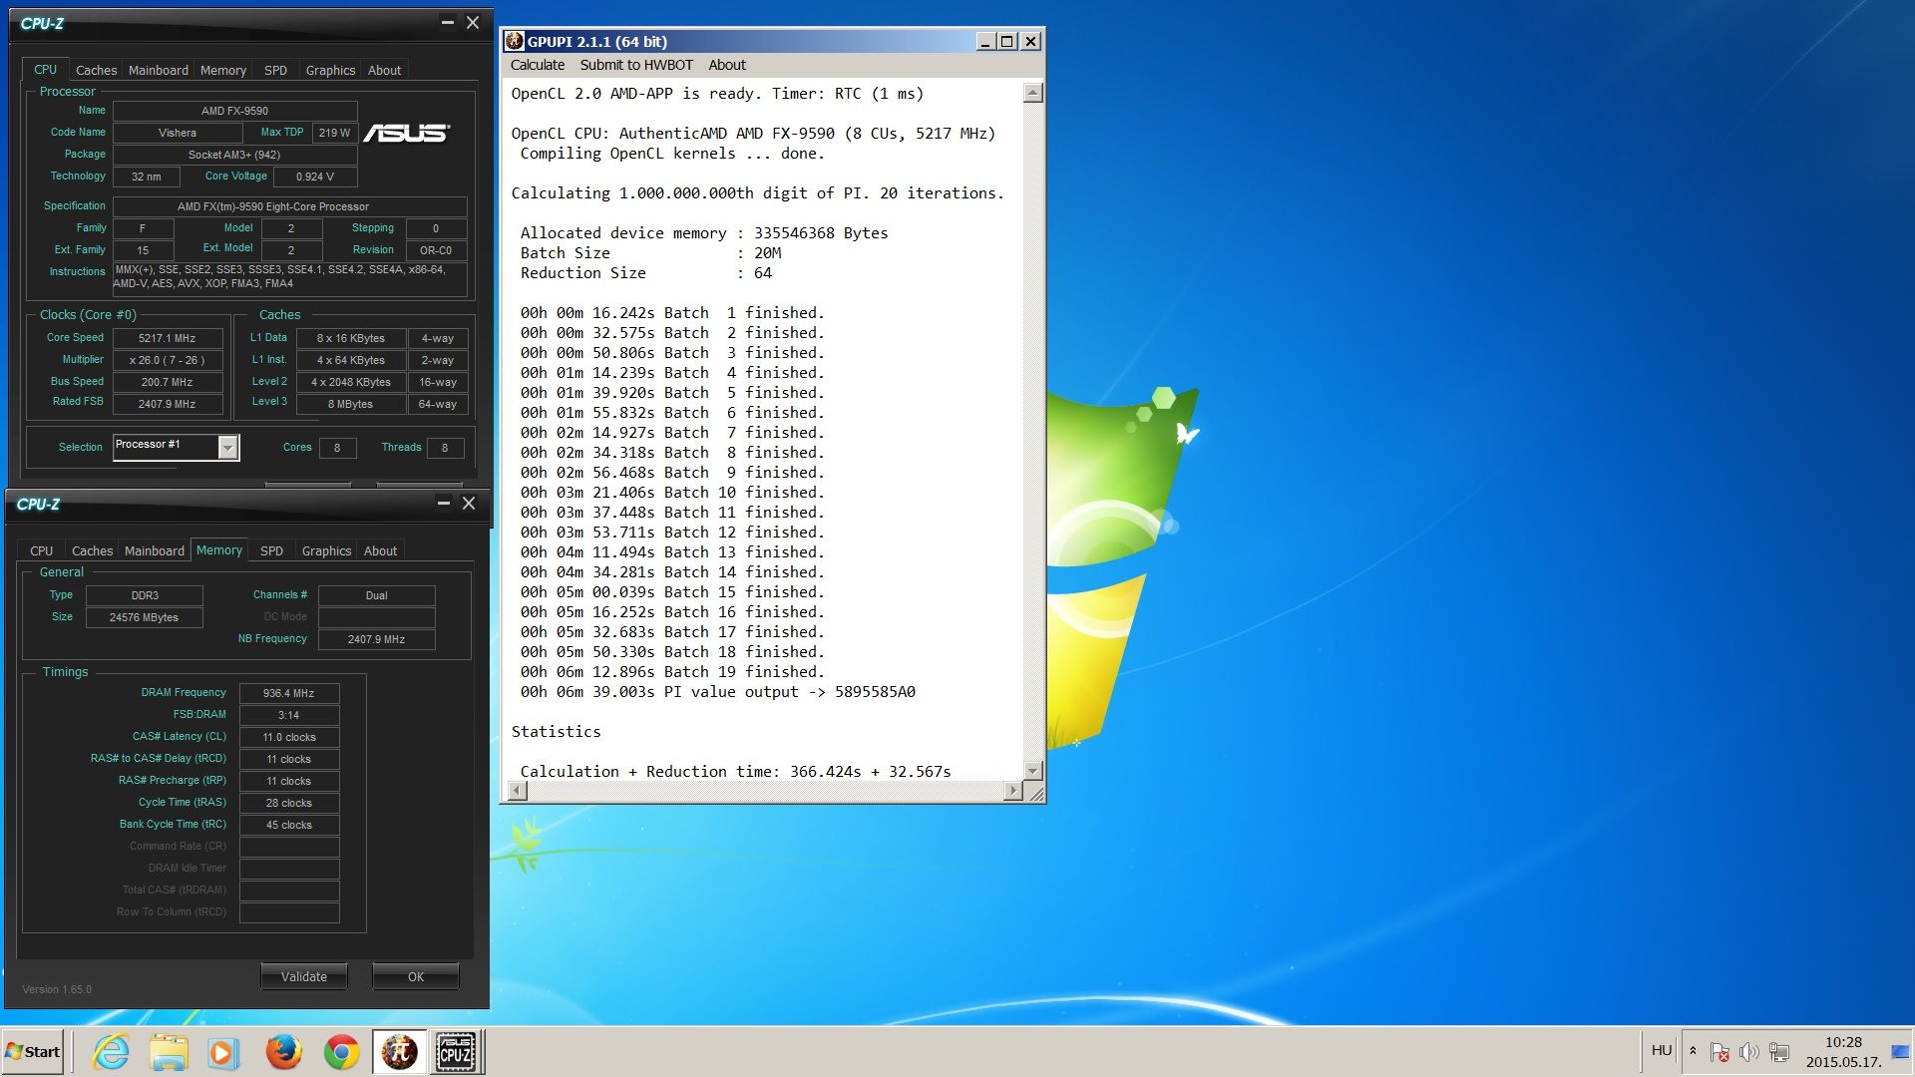
Task: Close the lower CPU-Z Memory window
Action: tap(469, 503)
